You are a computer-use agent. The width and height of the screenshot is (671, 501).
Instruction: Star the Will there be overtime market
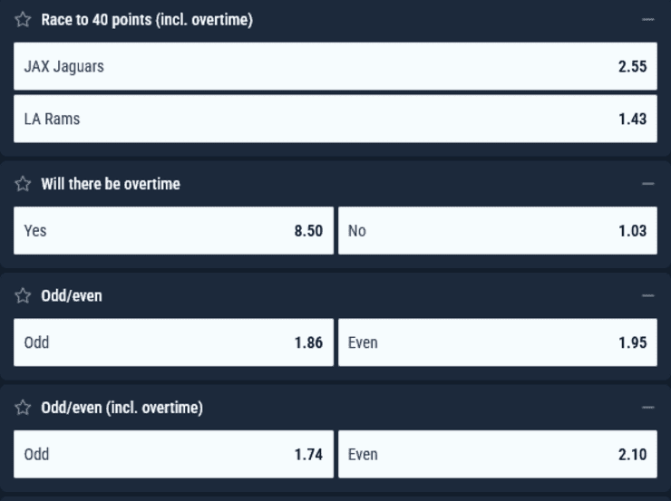pos(24,184)
